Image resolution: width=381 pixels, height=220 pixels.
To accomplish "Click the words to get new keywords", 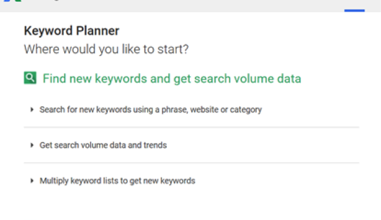I will pos(157,181).
